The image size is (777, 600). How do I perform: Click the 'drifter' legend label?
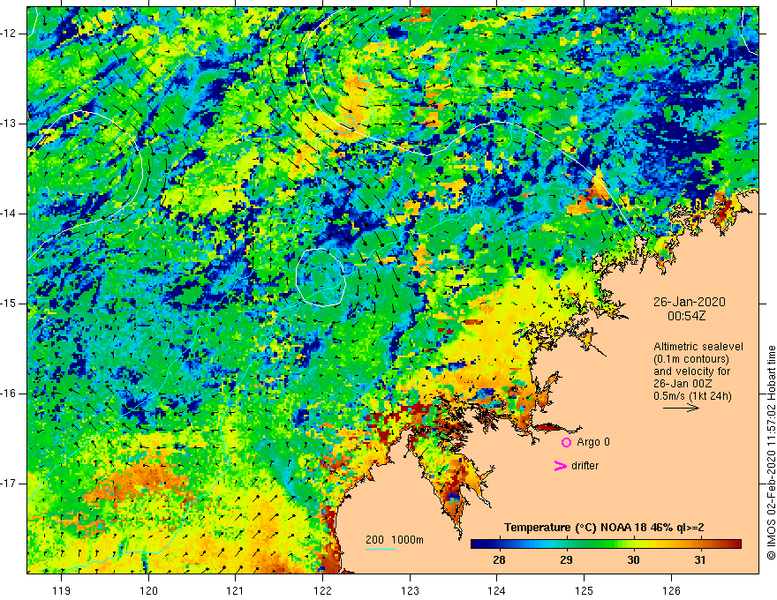tap(585, 466)
